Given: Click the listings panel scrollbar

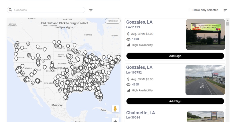Looking at the screenshot, I should 227,24.
